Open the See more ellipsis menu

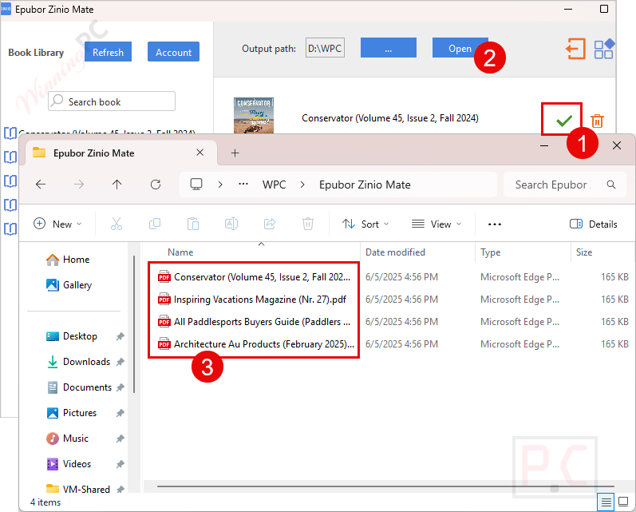[x=495, y=224]
